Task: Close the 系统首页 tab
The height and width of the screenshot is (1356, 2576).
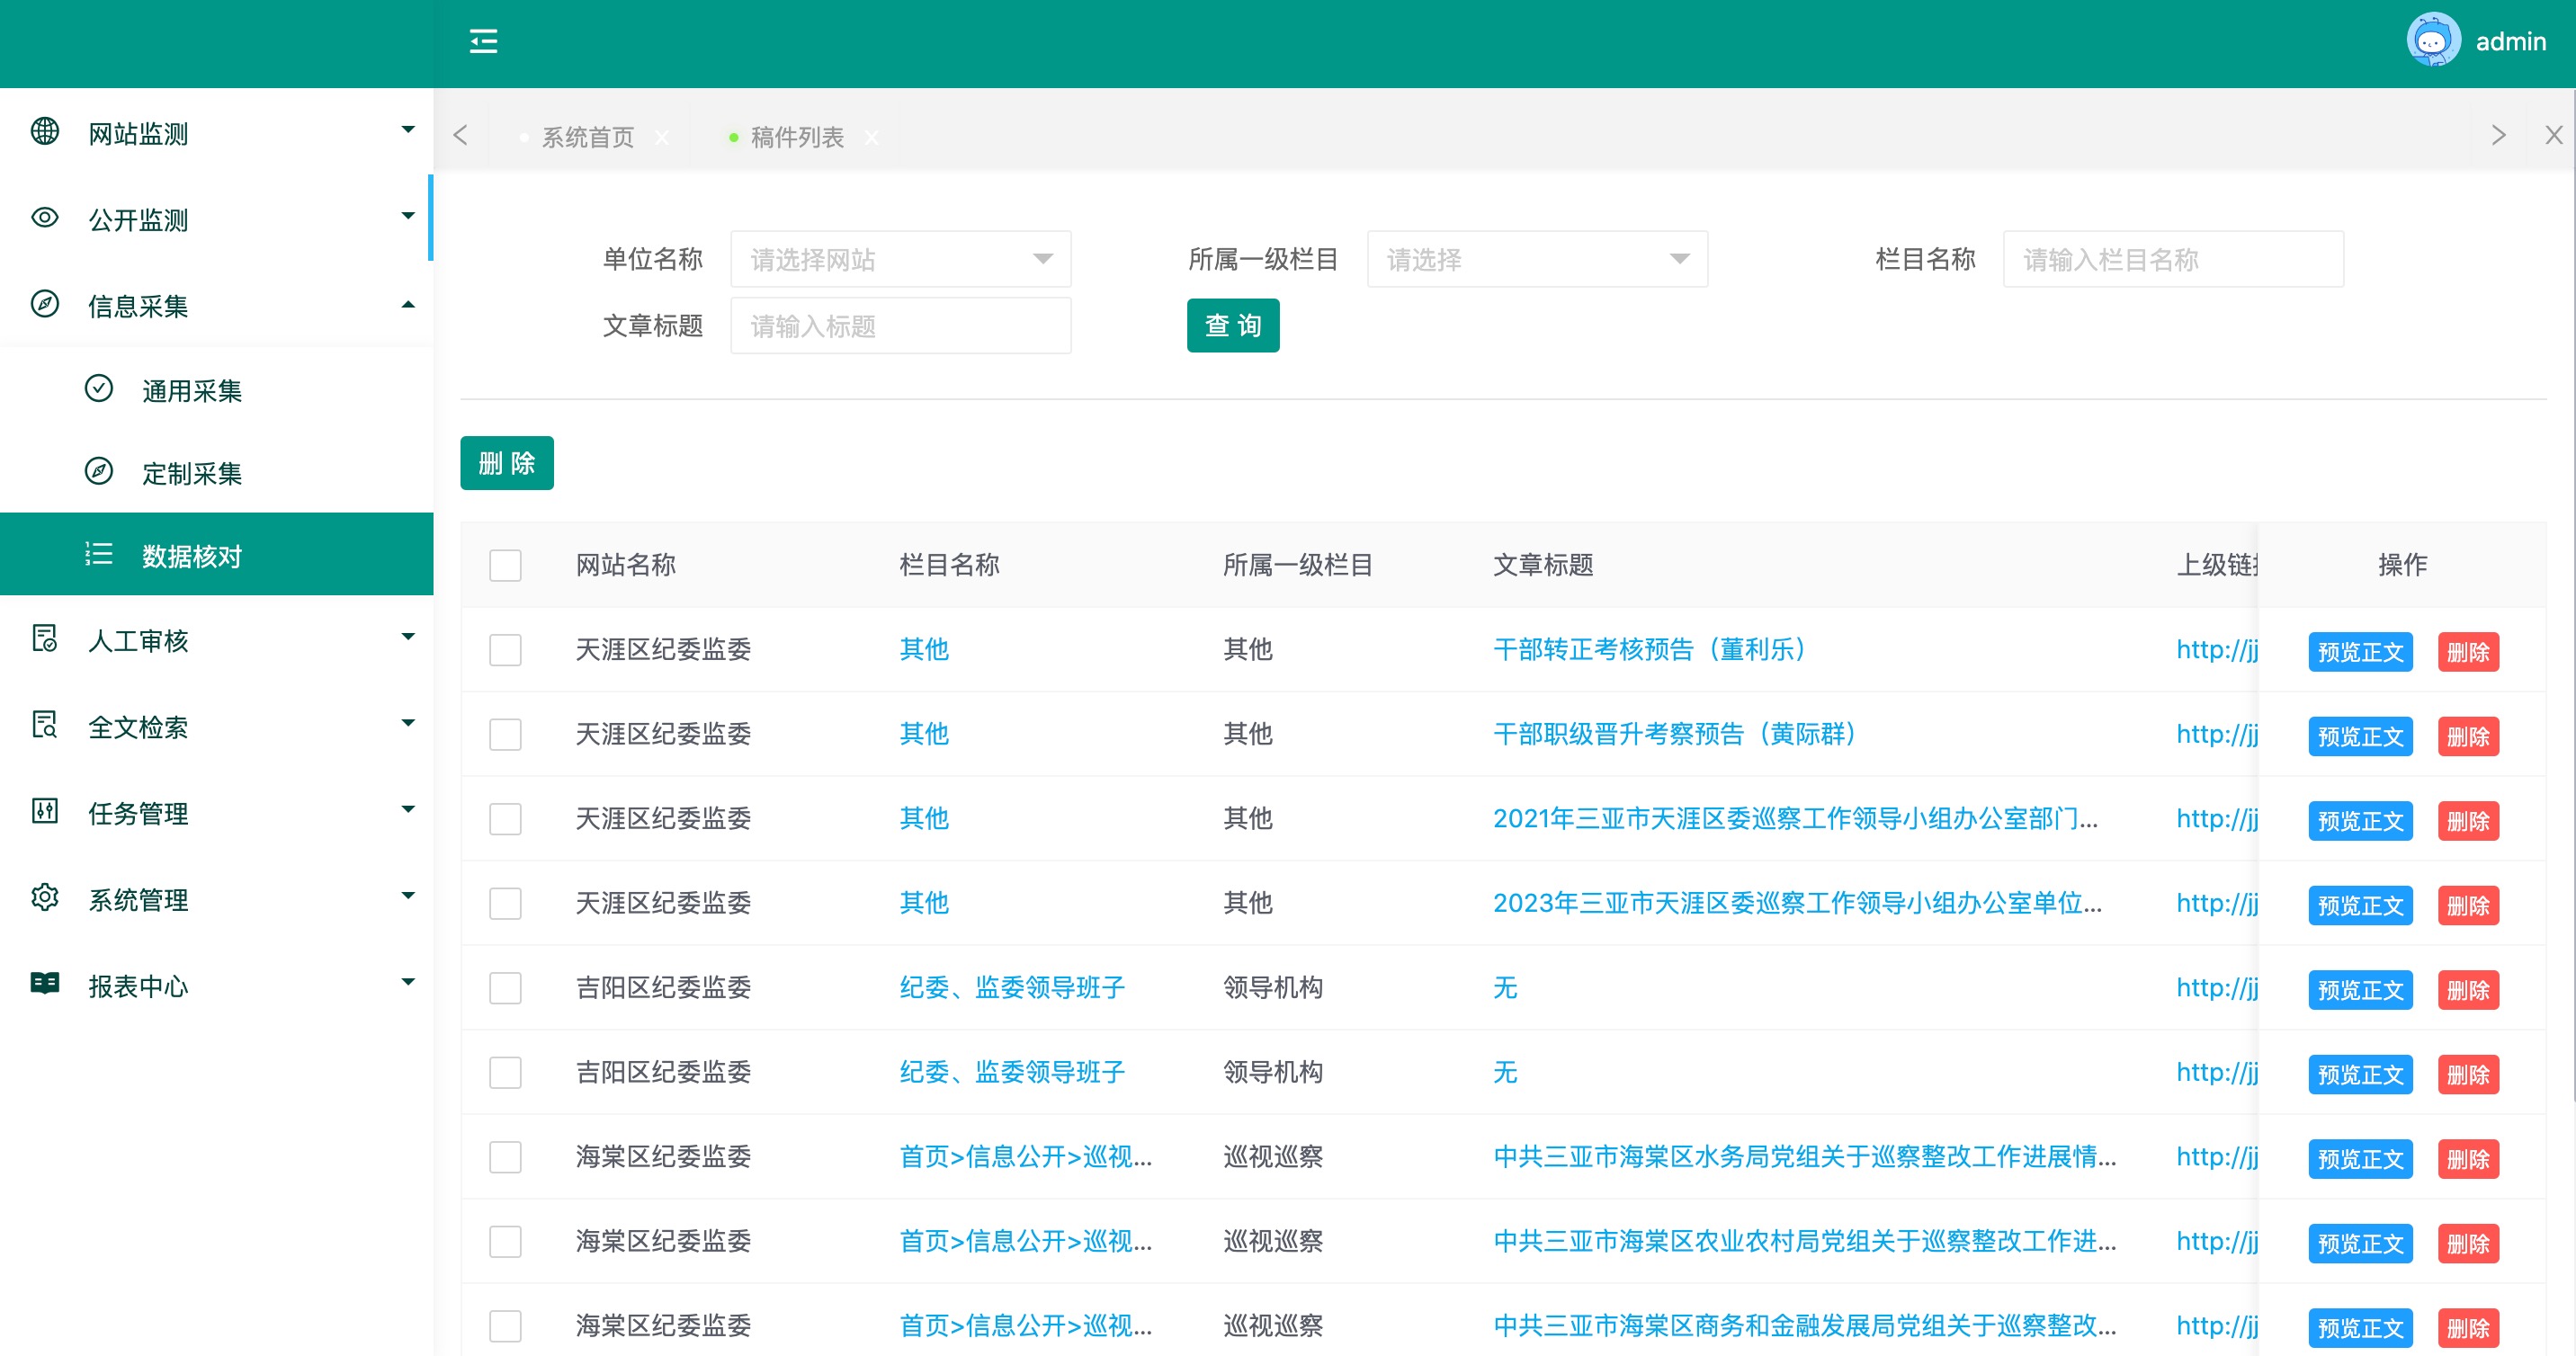Action: pos(662,137)
